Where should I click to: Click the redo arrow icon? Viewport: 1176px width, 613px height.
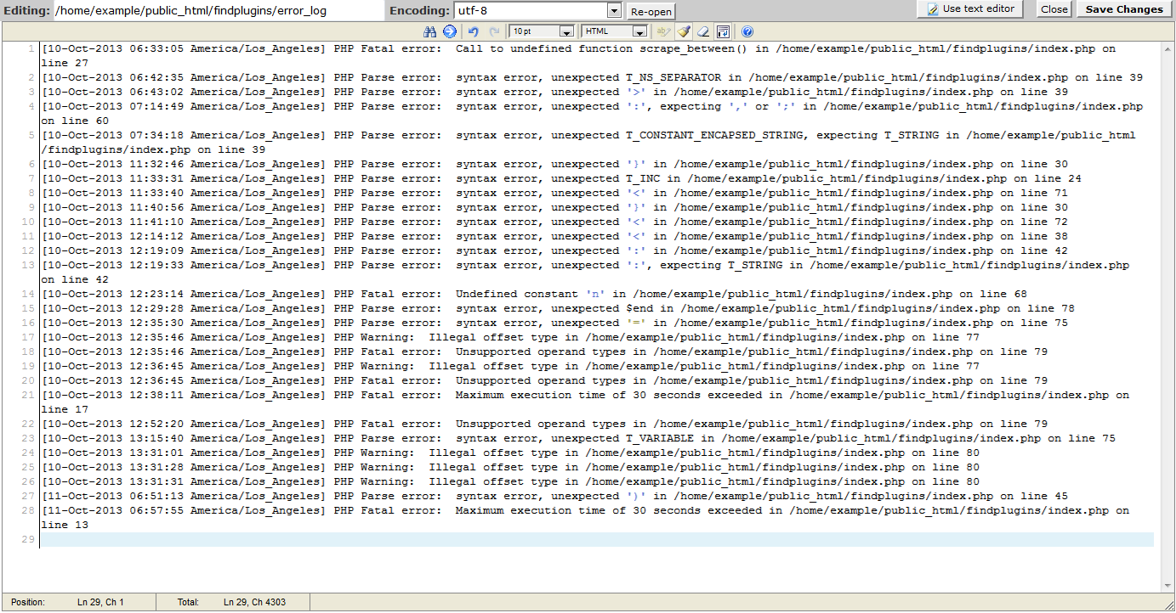(494, 31)
